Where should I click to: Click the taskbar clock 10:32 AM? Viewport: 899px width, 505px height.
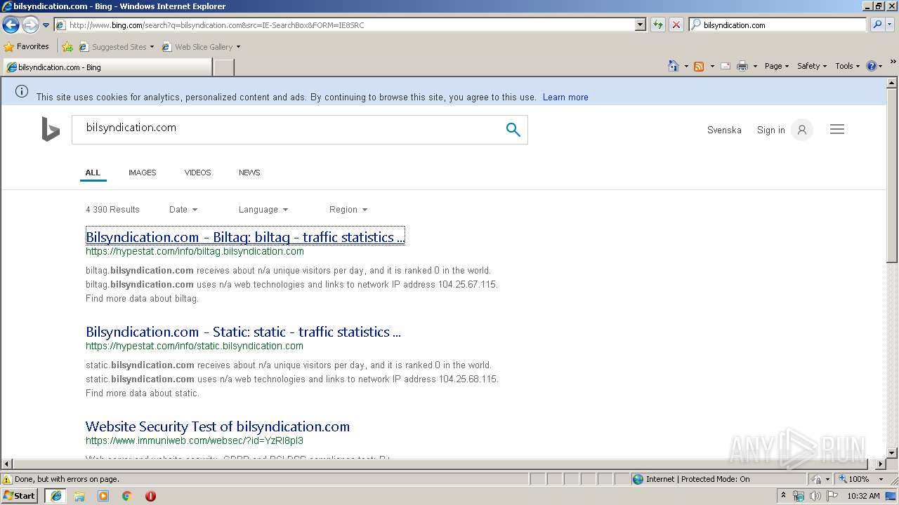click(863, 496)
